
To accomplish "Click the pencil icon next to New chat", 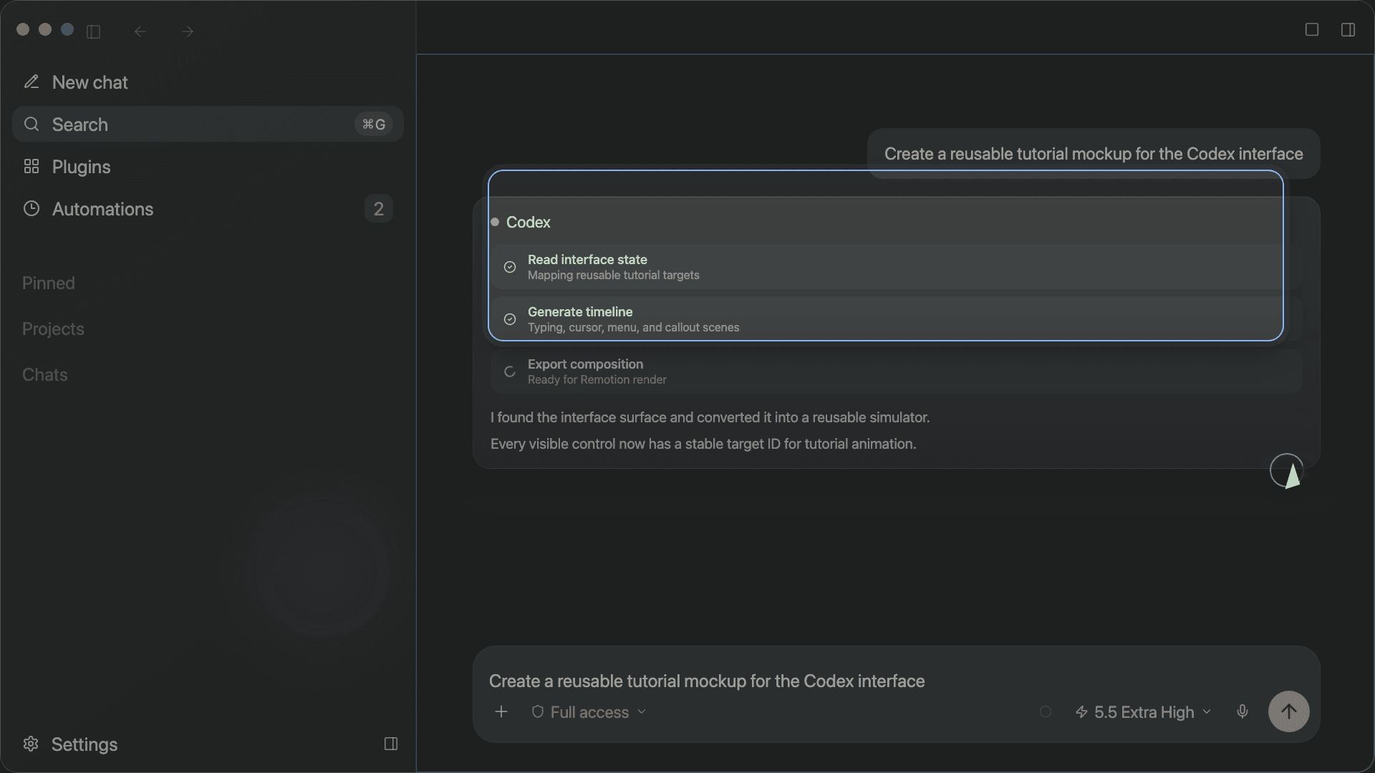I will tap(31, 82).
